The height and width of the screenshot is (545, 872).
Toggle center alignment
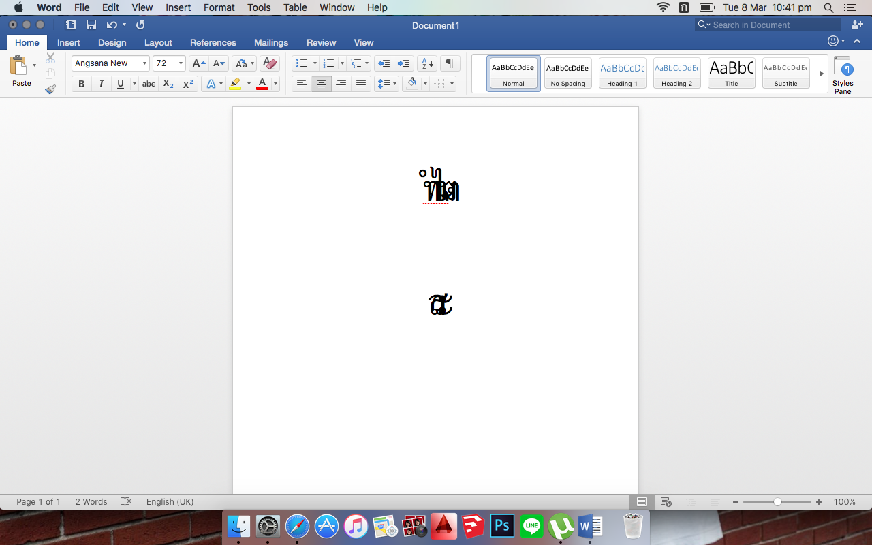[322, 84]
